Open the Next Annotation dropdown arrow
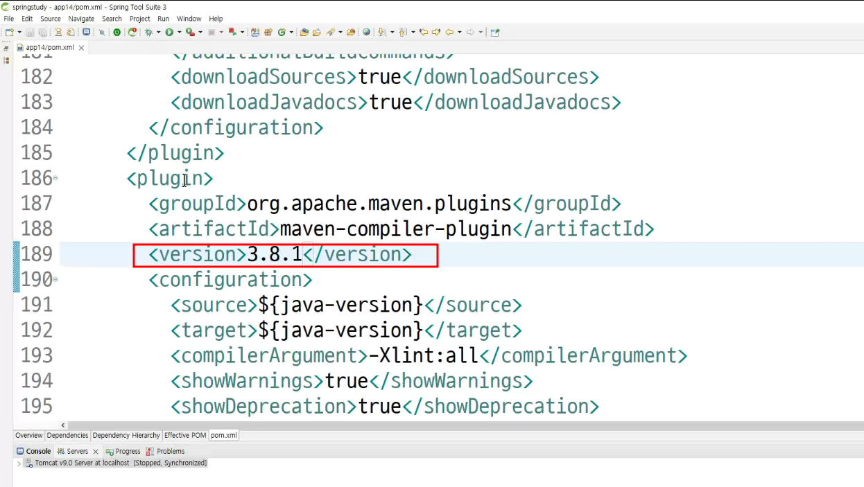Screen dimensions: 864x487 pos(392,32)
